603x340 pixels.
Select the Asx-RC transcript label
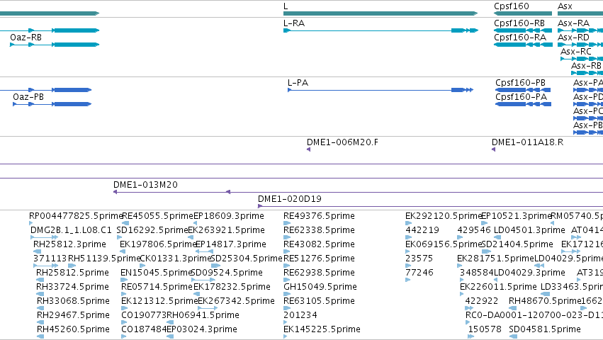pos(575,52)
